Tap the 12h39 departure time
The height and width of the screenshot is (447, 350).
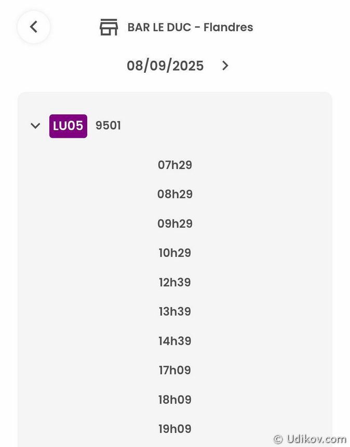[x=175, y=283]
